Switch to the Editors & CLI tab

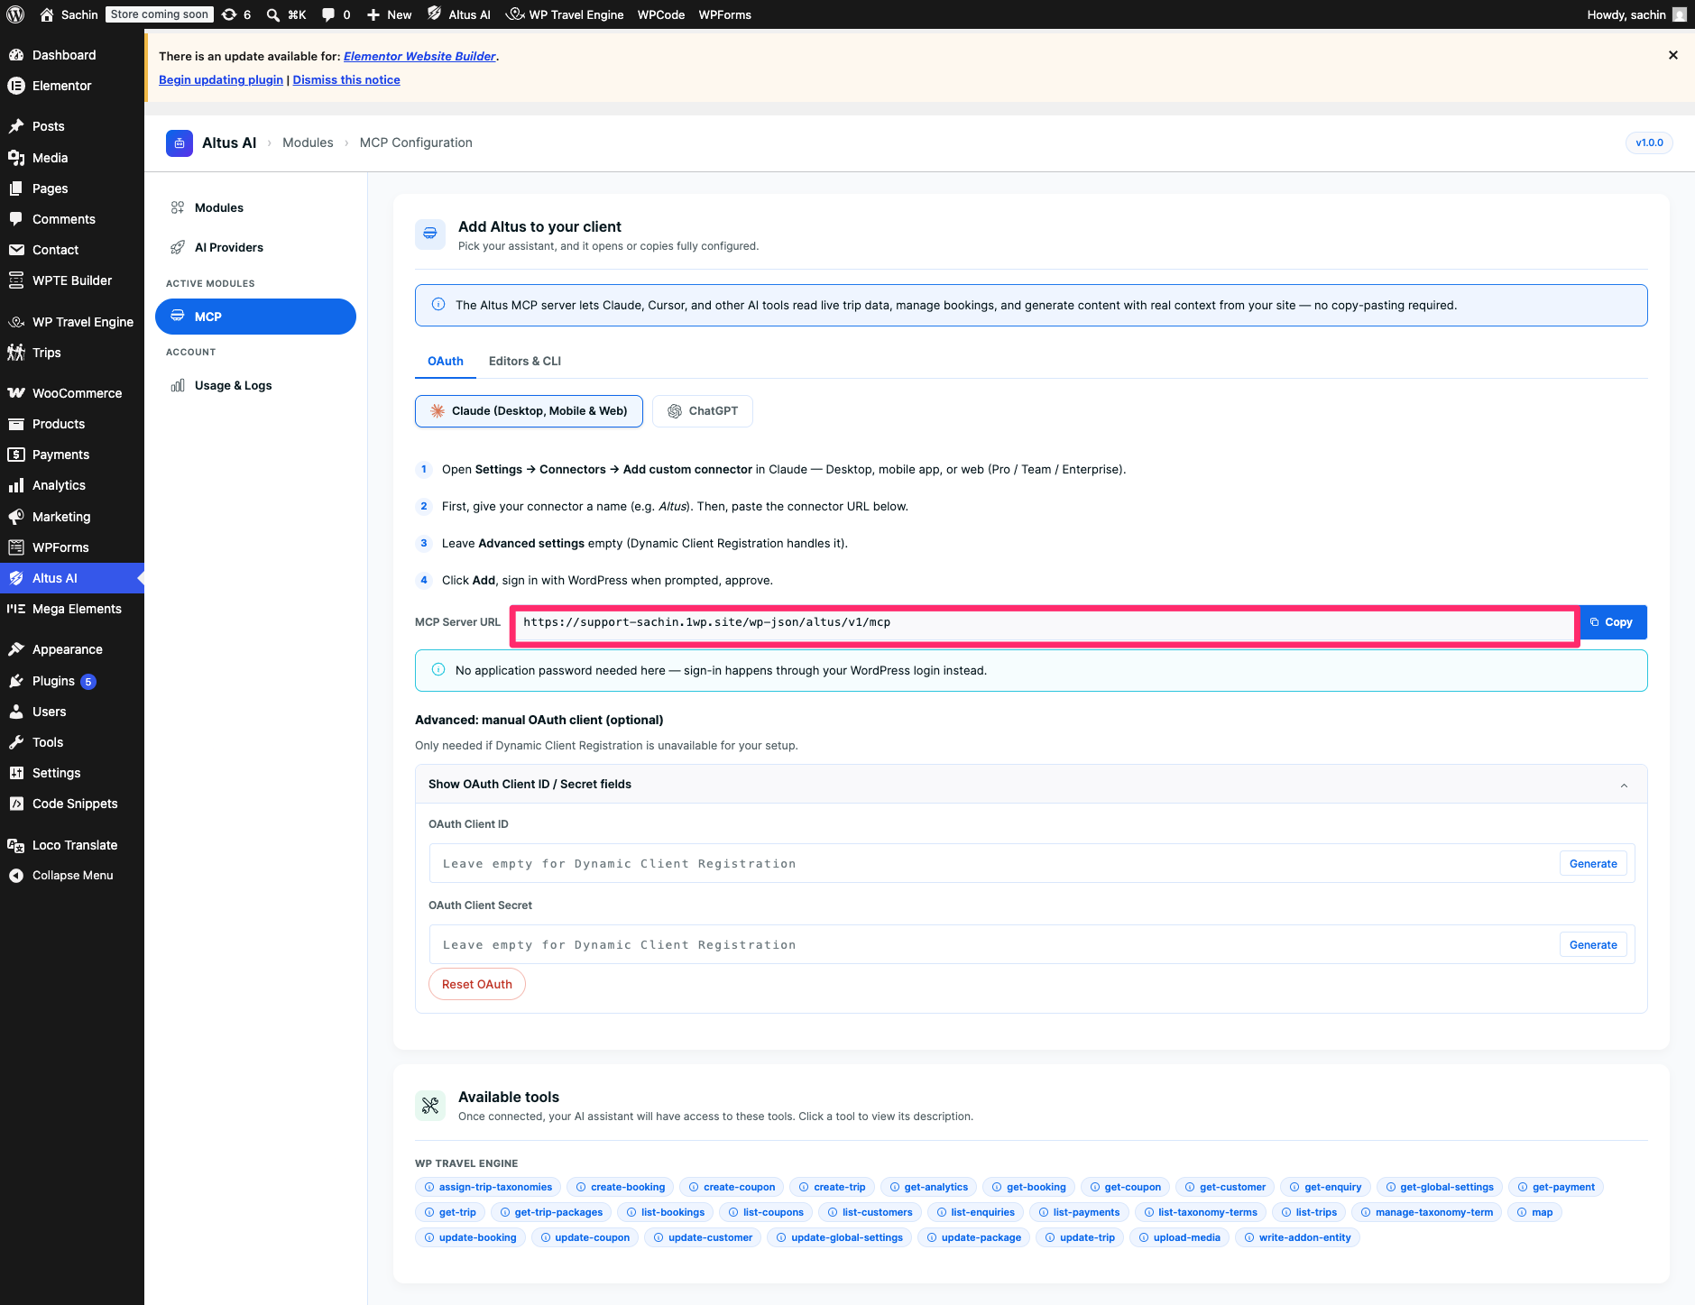click(x=525, y=361)
